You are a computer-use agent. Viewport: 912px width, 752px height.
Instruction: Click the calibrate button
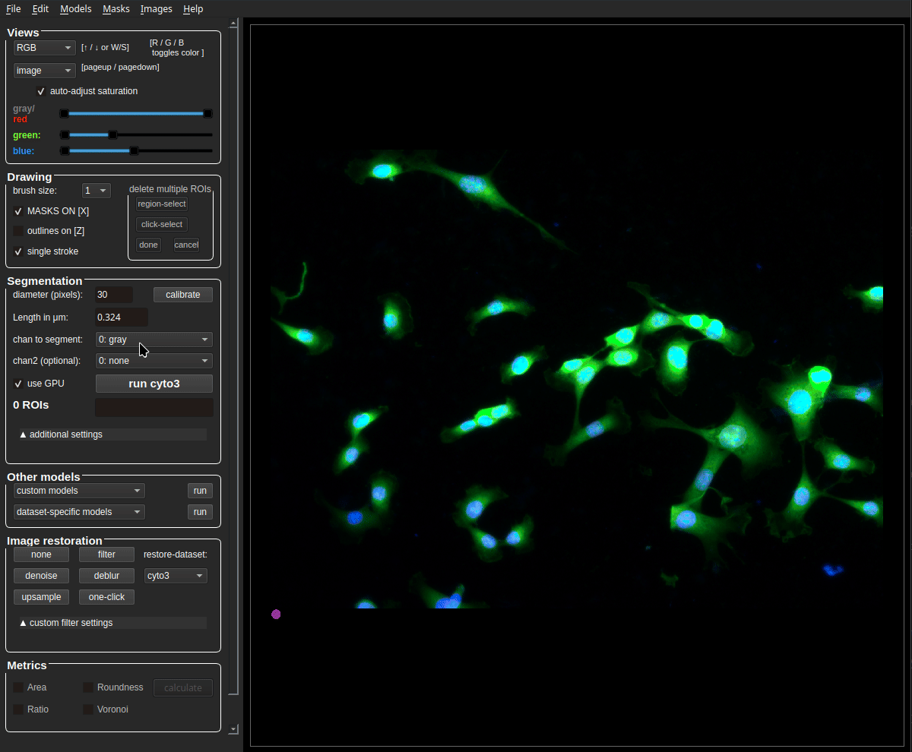[182, 295]
